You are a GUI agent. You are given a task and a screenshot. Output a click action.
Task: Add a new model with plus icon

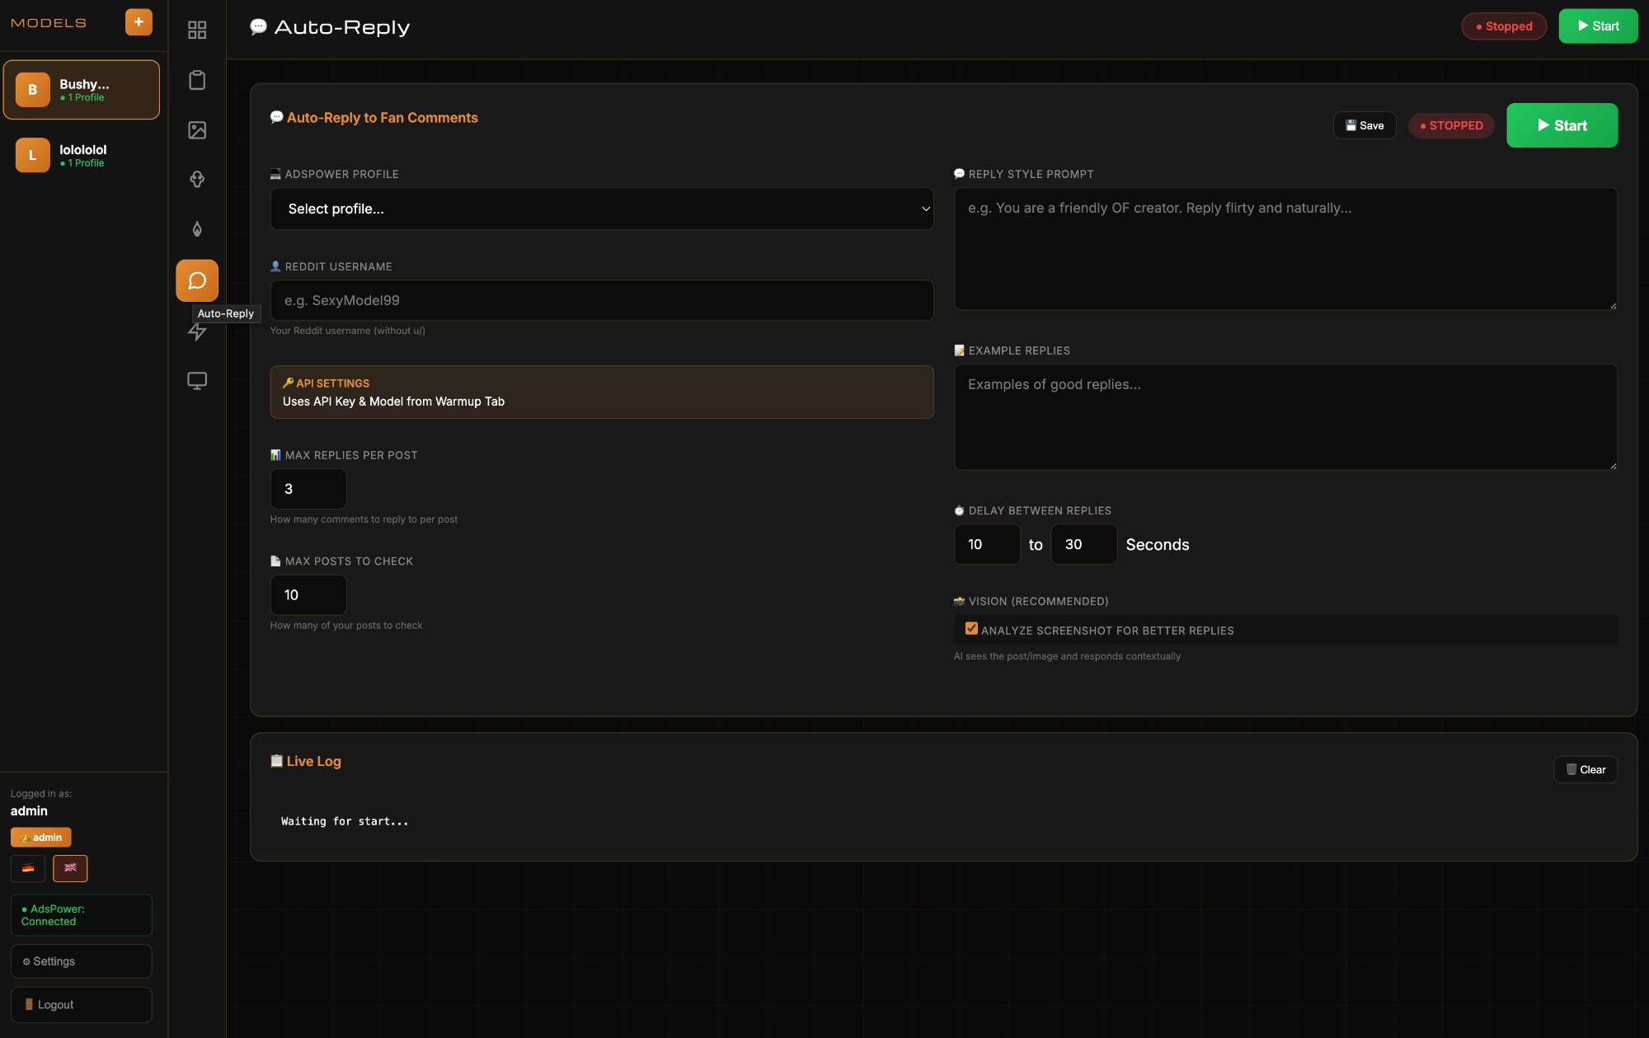click(x=139, y=22)
